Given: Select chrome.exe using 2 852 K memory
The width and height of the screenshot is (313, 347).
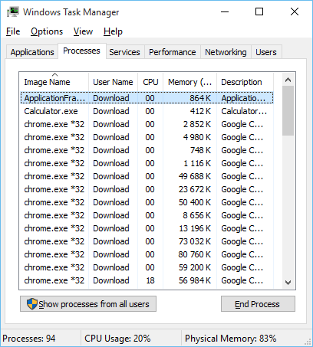Looking at the screenshot, I should point(147,124).
